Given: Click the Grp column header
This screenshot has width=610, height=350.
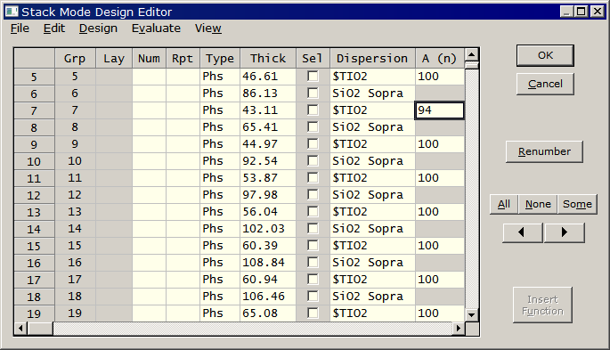Looking at the screenshot, I should (75, 59).
